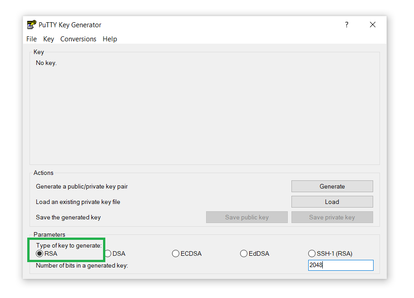
Task: Select the EdDSA key type
Action: (255, 253)
